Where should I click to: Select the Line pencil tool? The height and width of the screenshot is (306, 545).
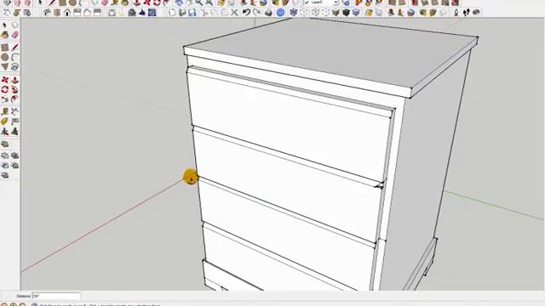click(14, 48)
